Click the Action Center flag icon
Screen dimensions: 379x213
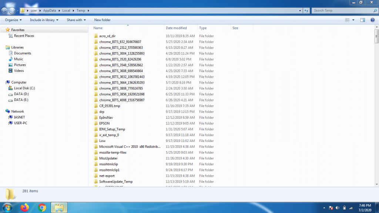pos(331,207)
